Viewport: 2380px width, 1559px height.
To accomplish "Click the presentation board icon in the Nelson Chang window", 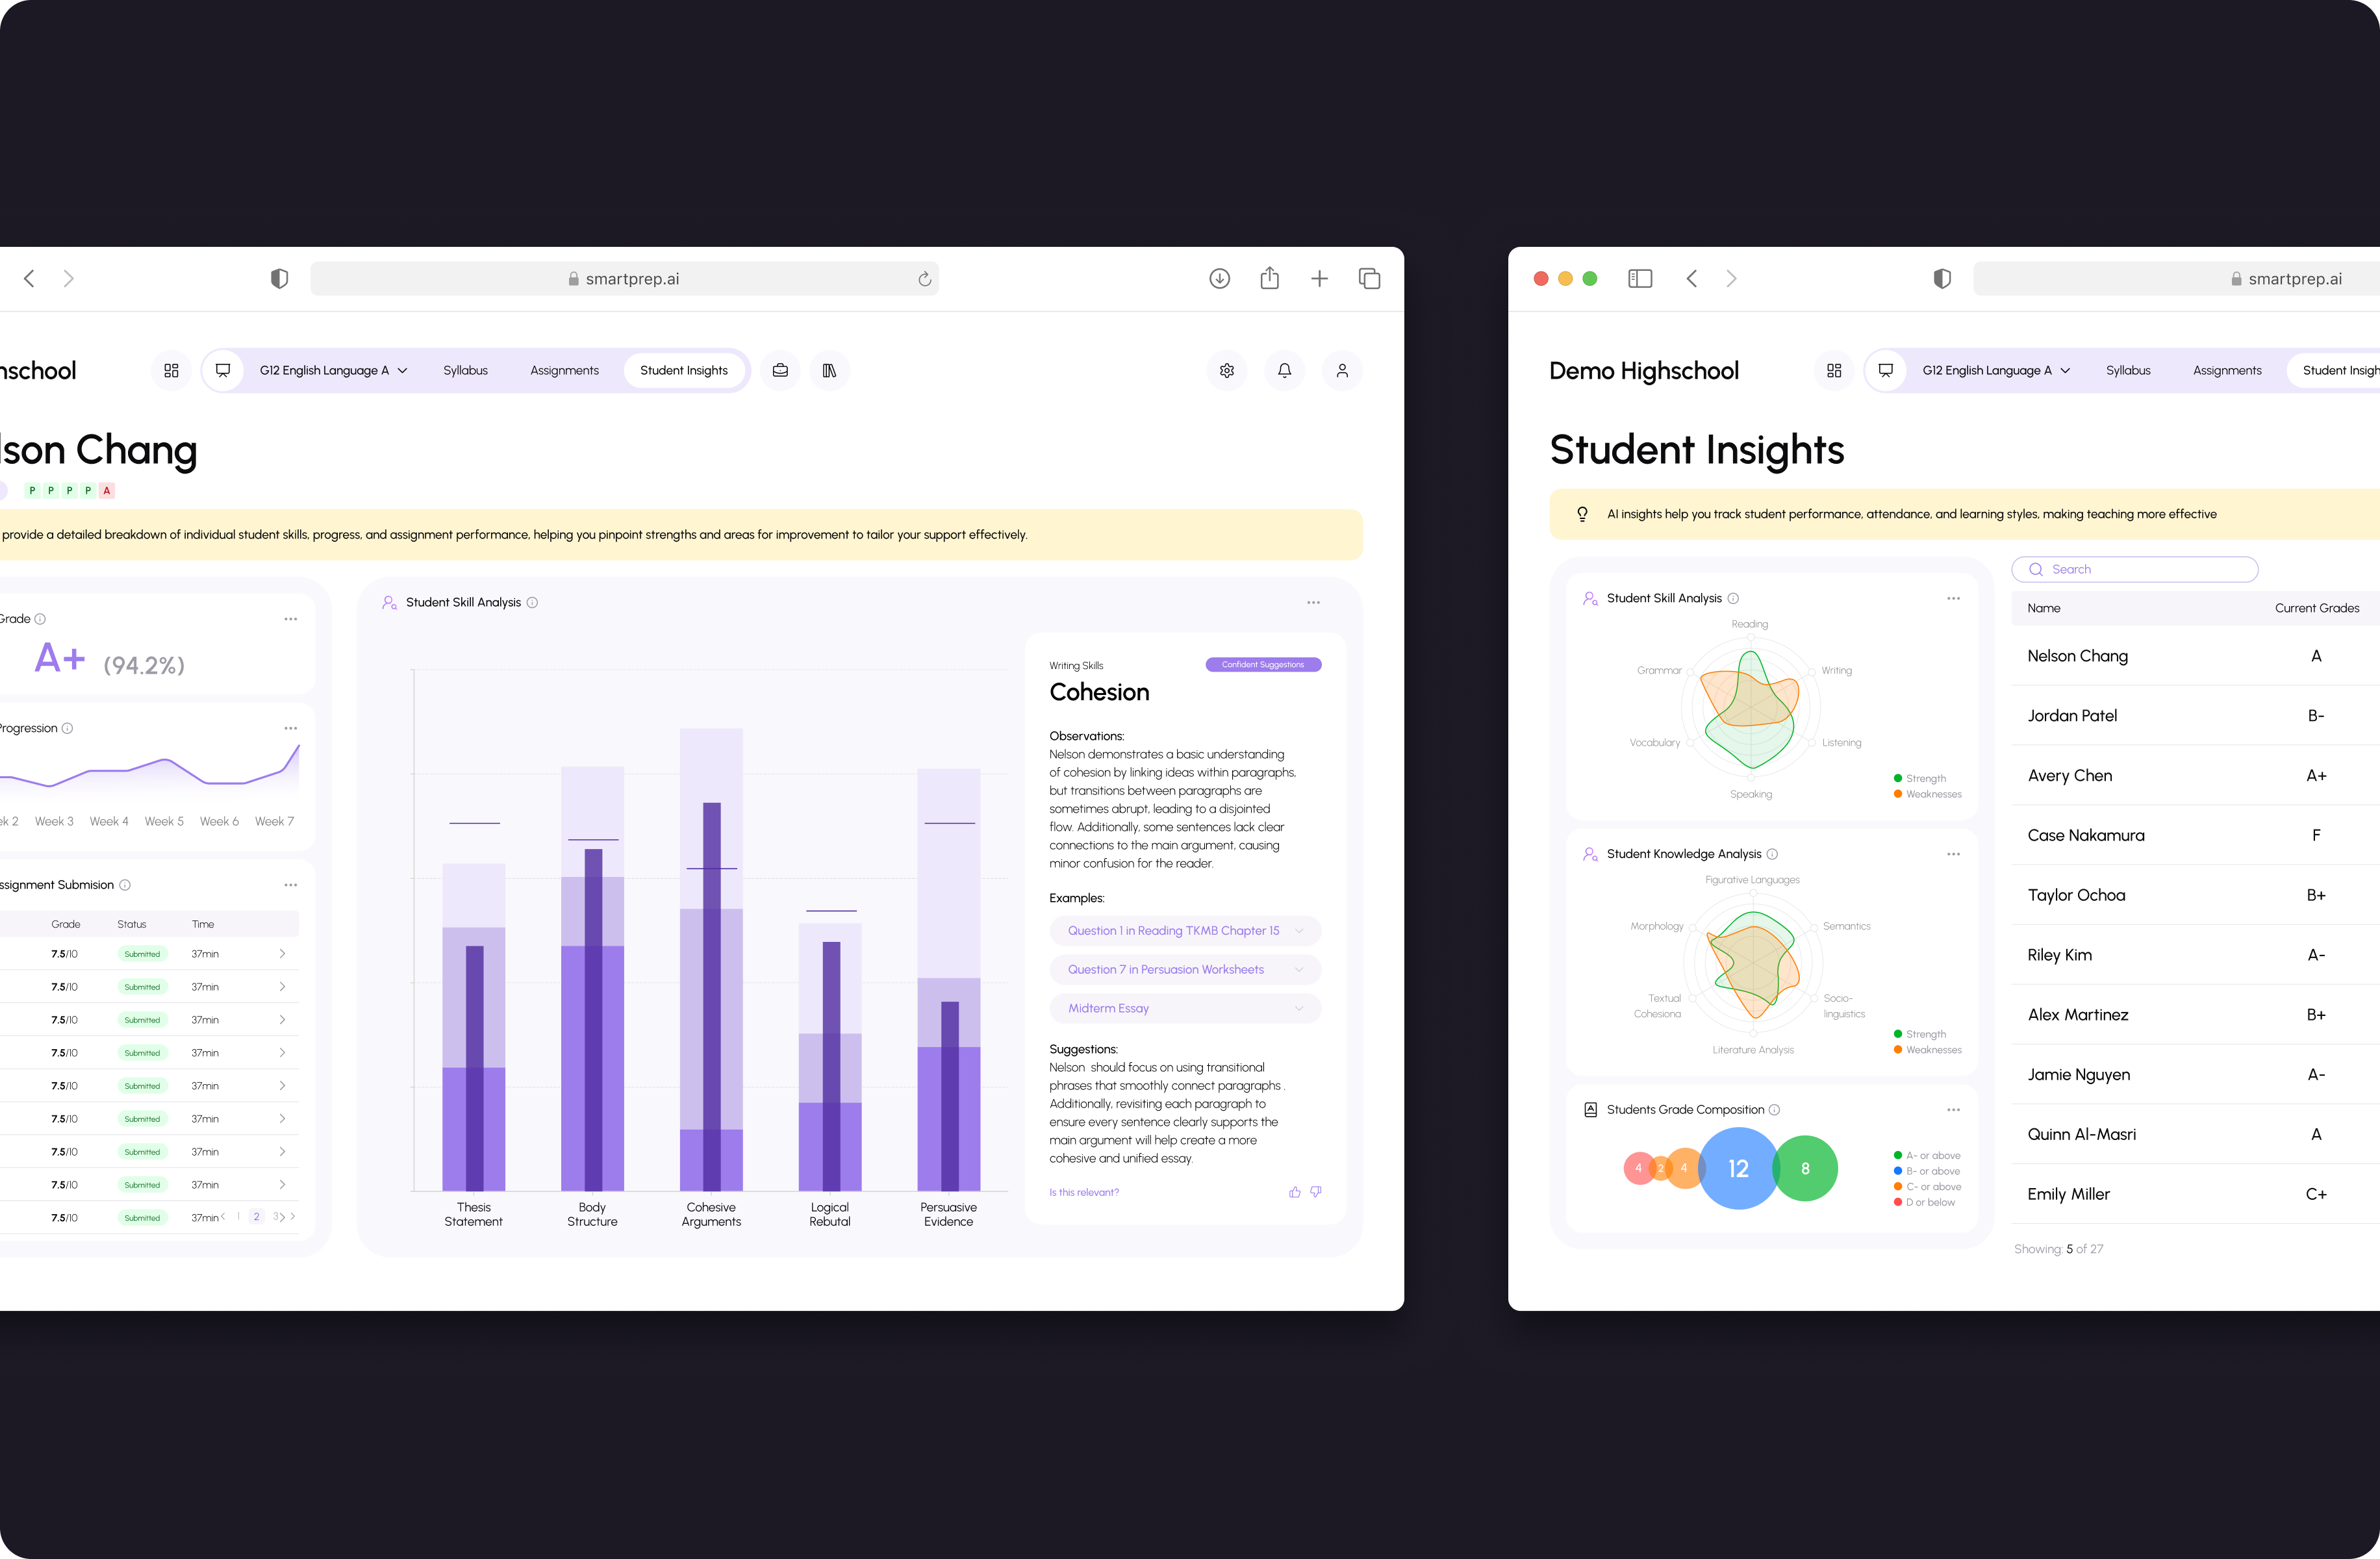I will [223, 370].
